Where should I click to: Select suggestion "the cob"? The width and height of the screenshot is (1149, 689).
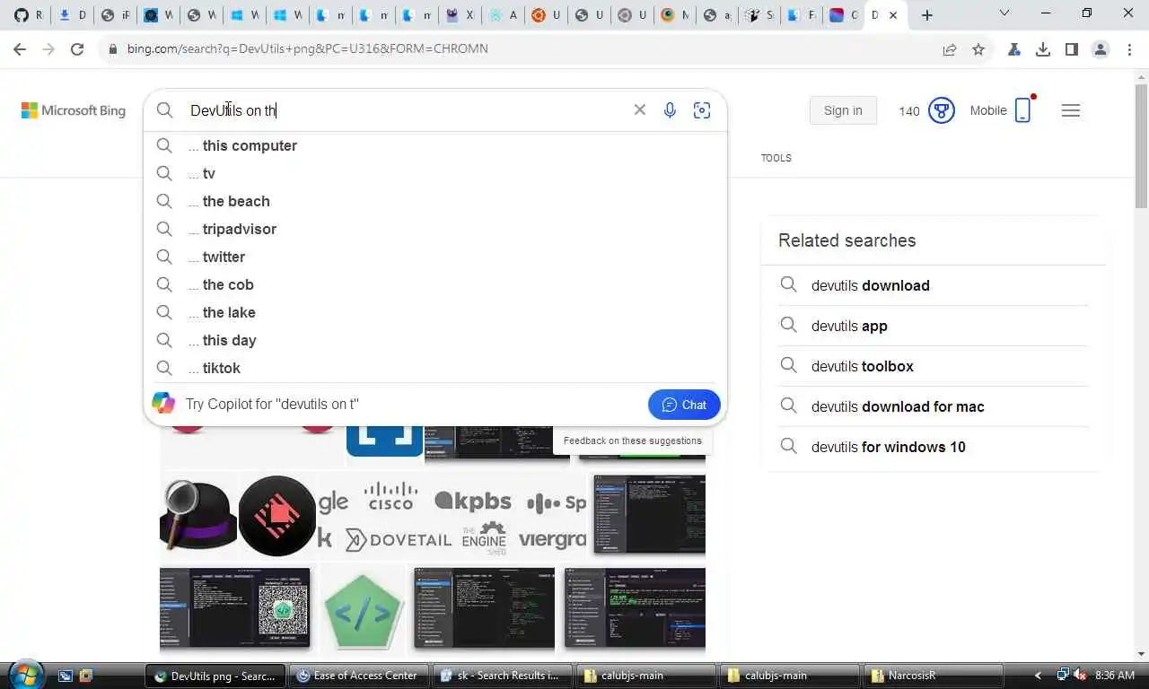coord(435,284)
